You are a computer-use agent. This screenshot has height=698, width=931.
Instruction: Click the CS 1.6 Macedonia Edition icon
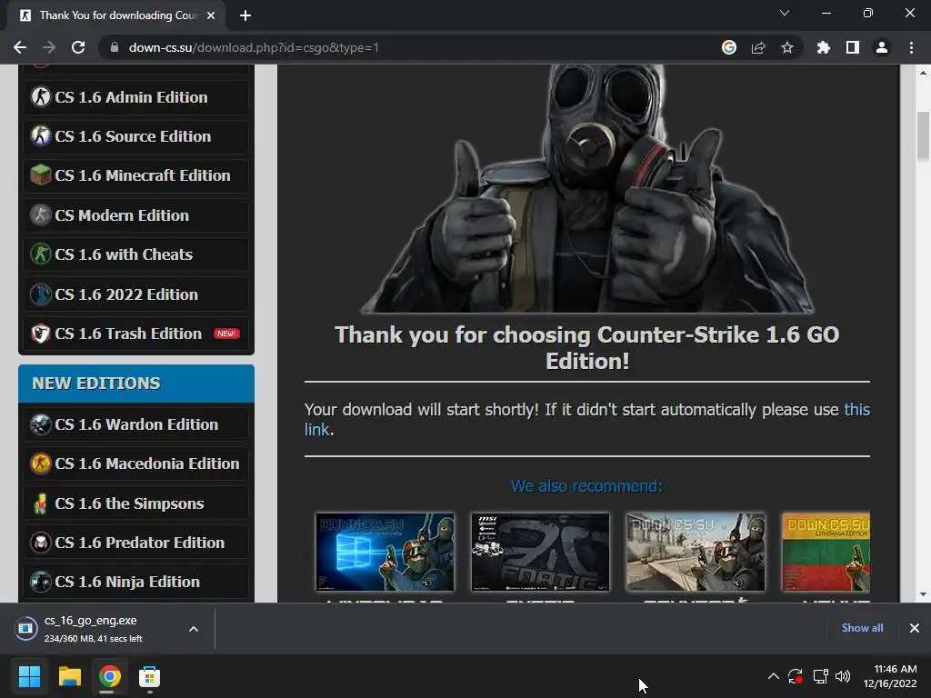point(40,463)
